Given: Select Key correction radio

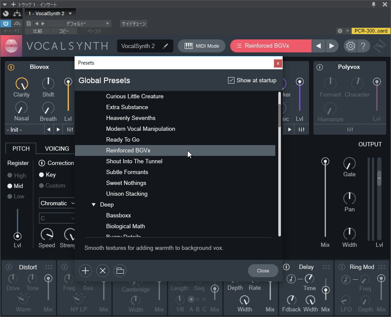Looking at the screenshot, I should pos(41,175).
